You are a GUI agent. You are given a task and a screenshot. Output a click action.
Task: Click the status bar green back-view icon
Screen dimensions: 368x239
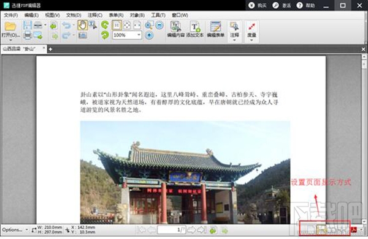tap(213, 230)
